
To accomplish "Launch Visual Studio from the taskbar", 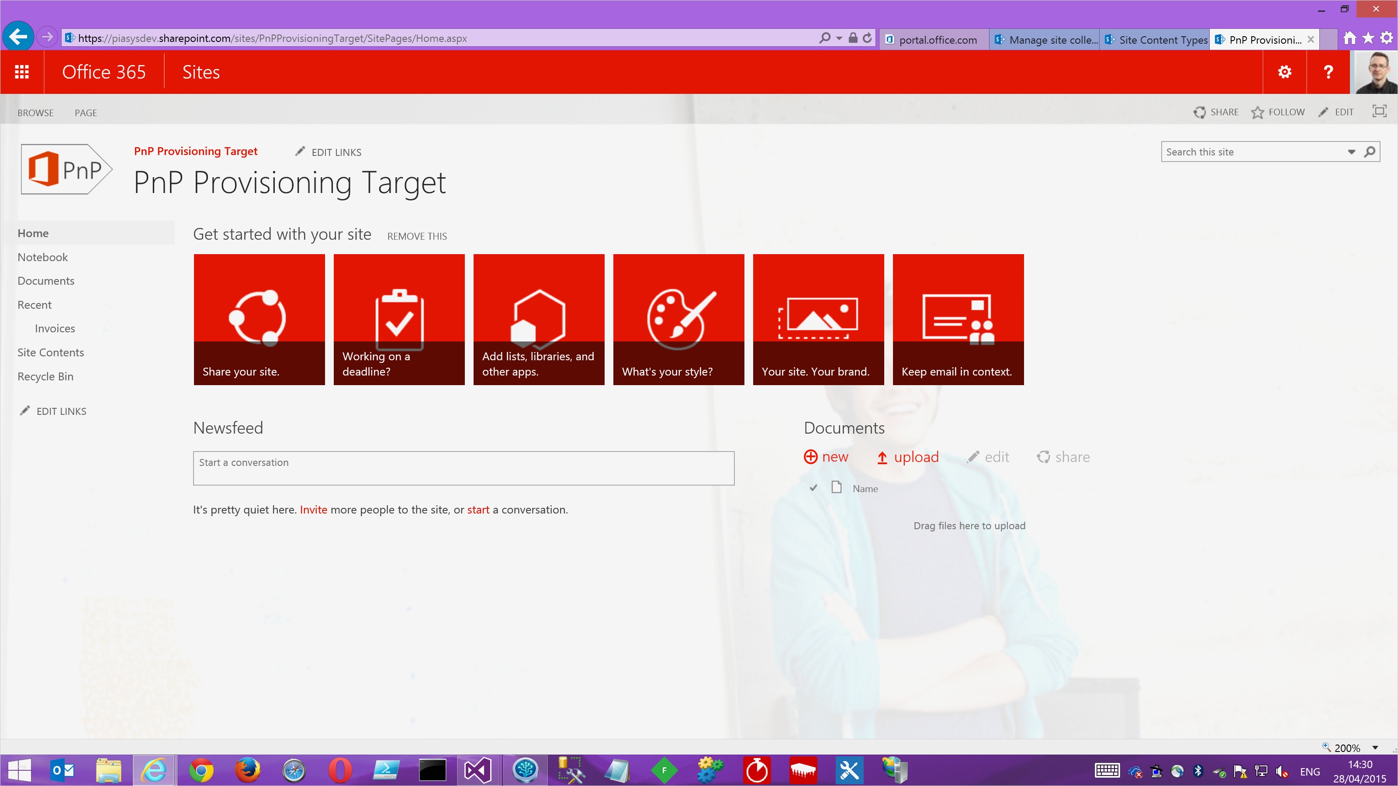I will tap(478, 770).
